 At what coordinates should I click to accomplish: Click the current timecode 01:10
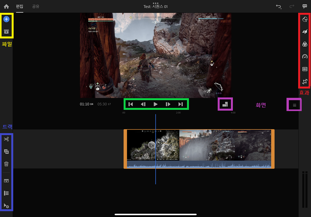pos(86,104)
